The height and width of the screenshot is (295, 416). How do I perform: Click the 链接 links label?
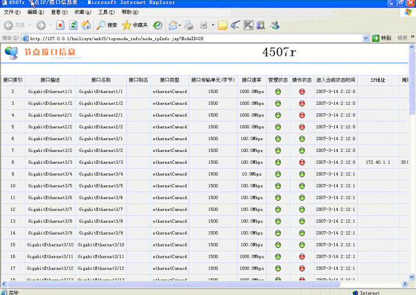402,38
